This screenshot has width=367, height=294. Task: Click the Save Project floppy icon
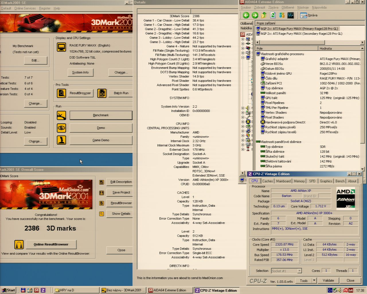tap(101, 193)
